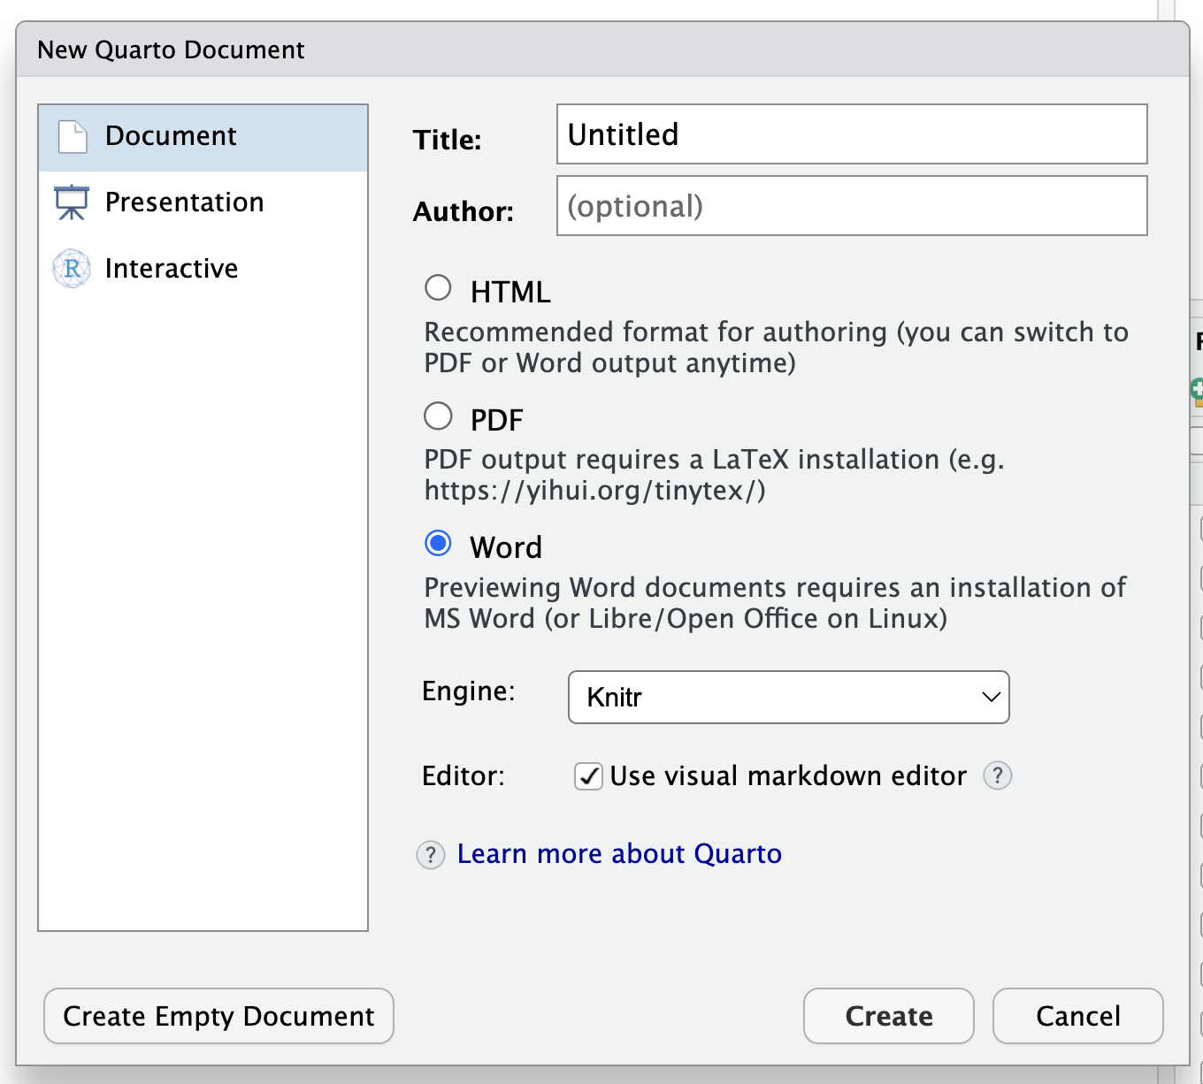Select the Presentation type in sidebar
The width and height of the screenshot is (1203, 1084).
click(x=203, y=202)
